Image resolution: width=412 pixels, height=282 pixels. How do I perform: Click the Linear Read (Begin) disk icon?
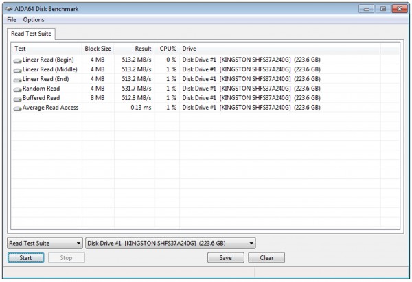18,60
